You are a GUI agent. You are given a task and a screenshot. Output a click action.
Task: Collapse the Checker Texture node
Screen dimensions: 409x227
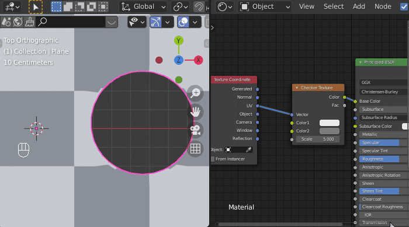tap(297, 88)
